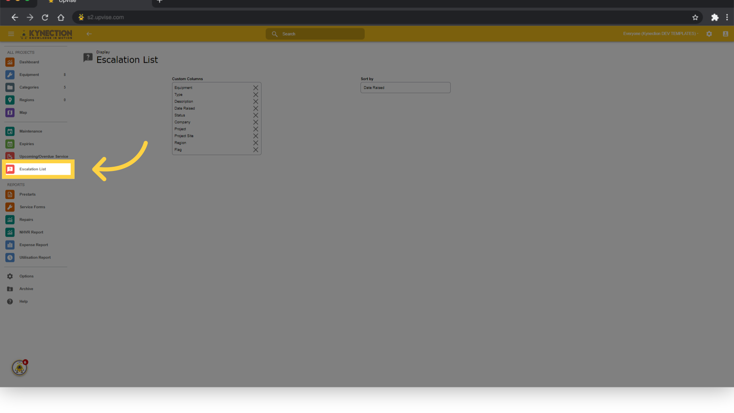Click the Options gear icon

click(10, 276)
